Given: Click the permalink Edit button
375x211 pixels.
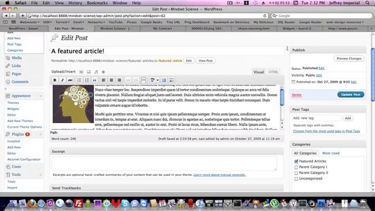Looking at the screenshot, I should (x=189, y=61).
